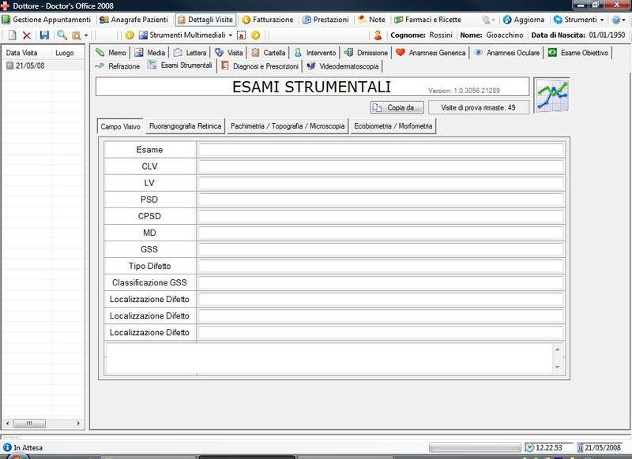Click the stethoscope icon of the Visita tab
The height and width of the screenshot is (459, 632).
click(x=219, y=53)
